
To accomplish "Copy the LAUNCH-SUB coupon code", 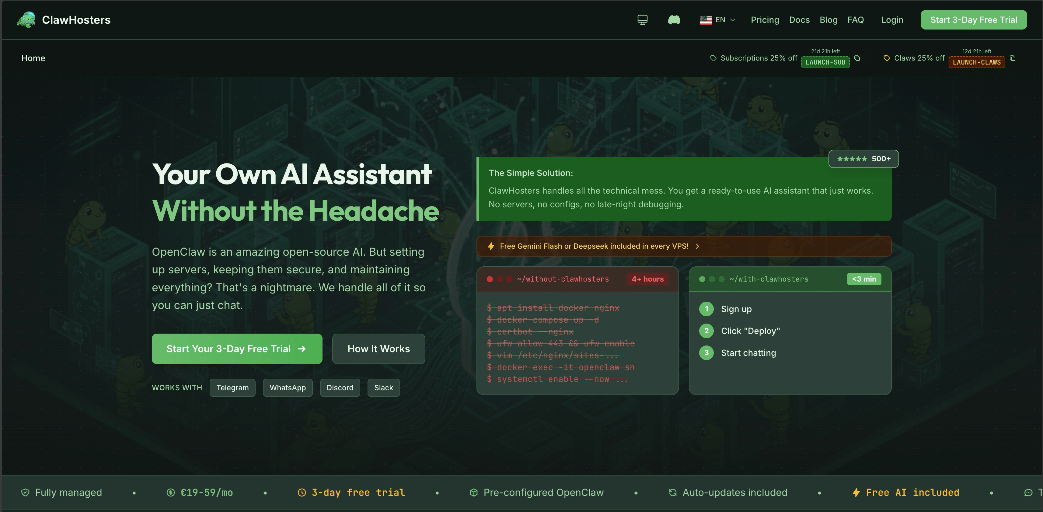I will click(858, 58).
